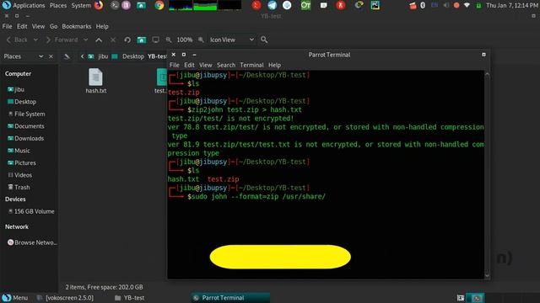Click the Desktop path bar button
The height and width of the screenshot is (303, 540).
tap(128, 56)
